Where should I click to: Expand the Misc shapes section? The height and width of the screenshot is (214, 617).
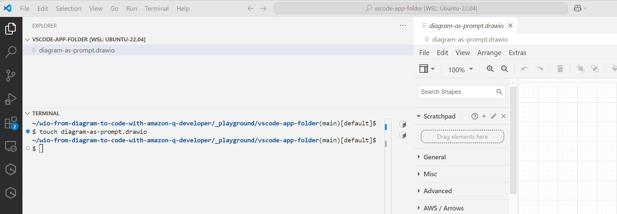tap(419, 174)
